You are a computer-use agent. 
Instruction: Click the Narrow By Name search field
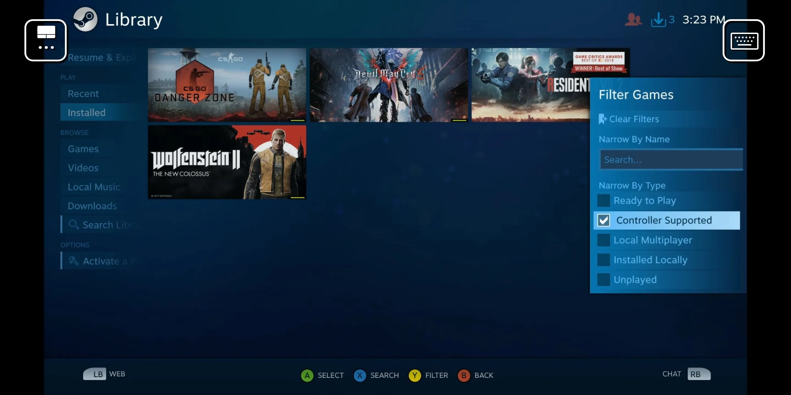[x=671, y=159]
